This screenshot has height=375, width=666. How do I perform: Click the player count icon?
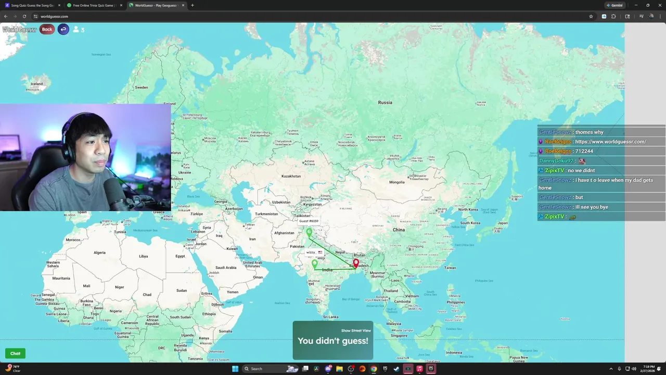click(76, 30)
